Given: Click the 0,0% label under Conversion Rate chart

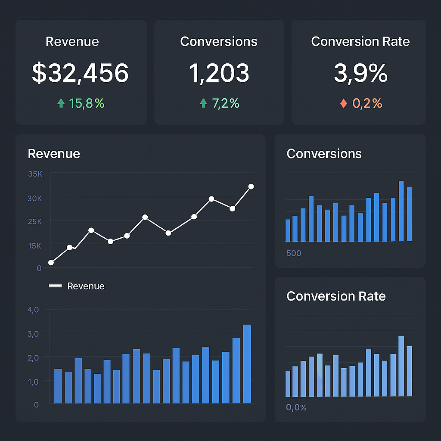Looking at the screenshot, I should click(x=296, y=407).
